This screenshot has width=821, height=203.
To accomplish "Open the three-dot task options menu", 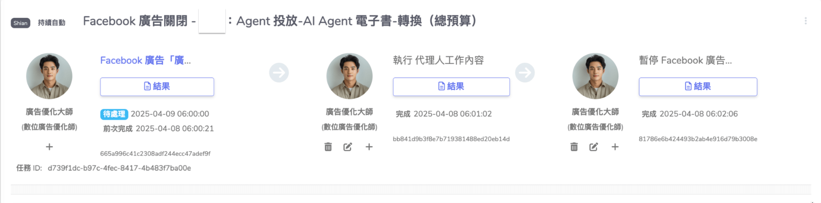I will click(805, 21).
